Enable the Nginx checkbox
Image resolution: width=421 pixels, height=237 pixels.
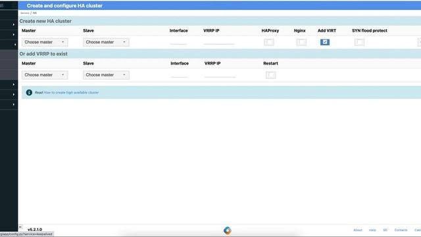(x=301, y=42)
